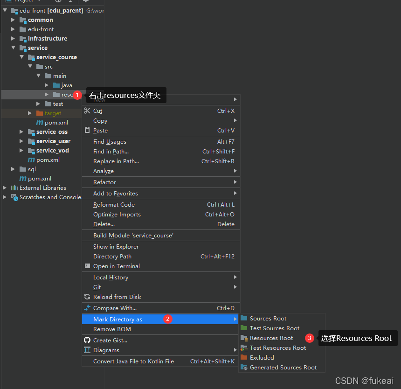This screenshot has height=389, width=401.
Task: Expand the External Libraries node
Action: (x=5, y=188)
